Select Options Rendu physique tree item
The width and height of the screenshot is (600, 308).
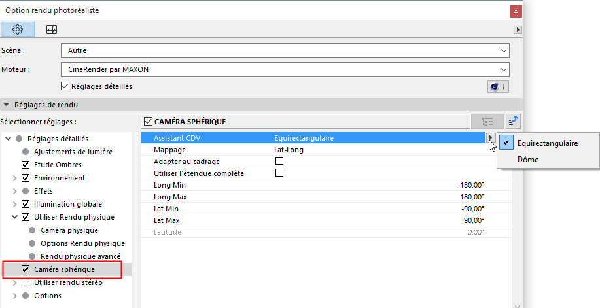pos(82,243)
